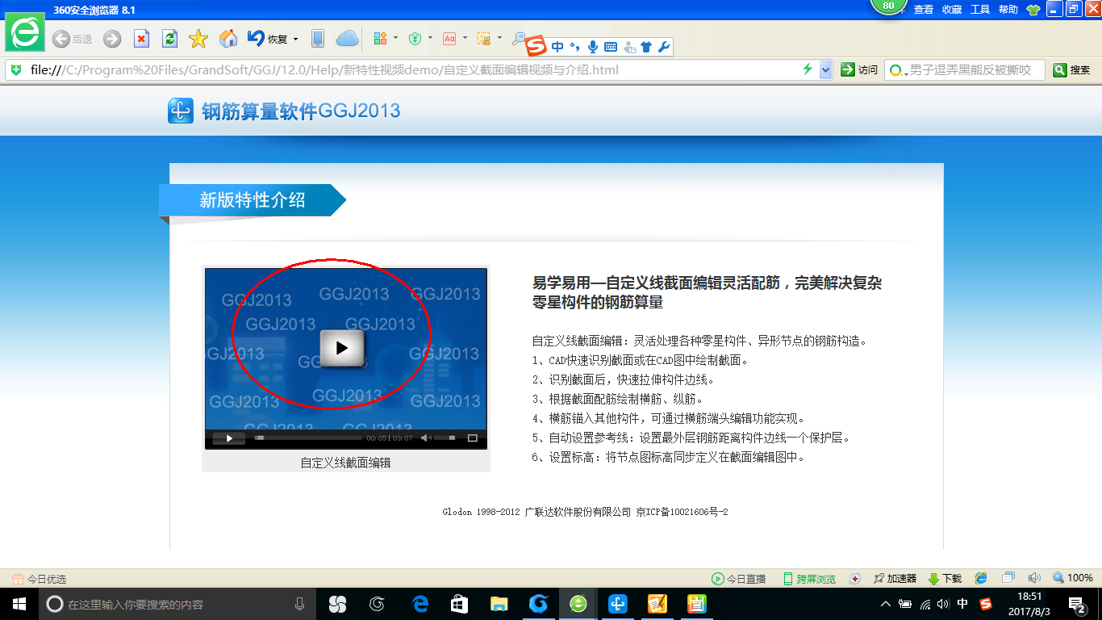Viewport: 1102px width, 620px height.
Task: Open Sogou soft keyboard icon
Action: (x=611, y=47)
